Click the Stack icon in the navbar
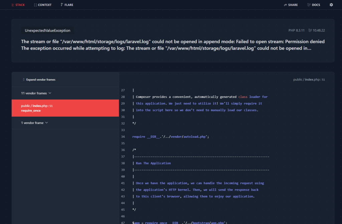This screenshot has height=224, width=342. pos(12,5)
